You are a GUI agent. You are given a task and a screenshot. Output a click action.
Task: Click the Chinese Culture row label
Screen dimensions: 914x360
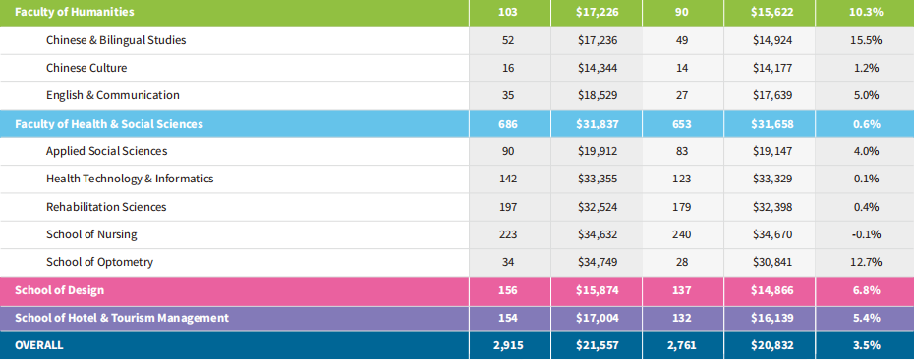(86, 68)
